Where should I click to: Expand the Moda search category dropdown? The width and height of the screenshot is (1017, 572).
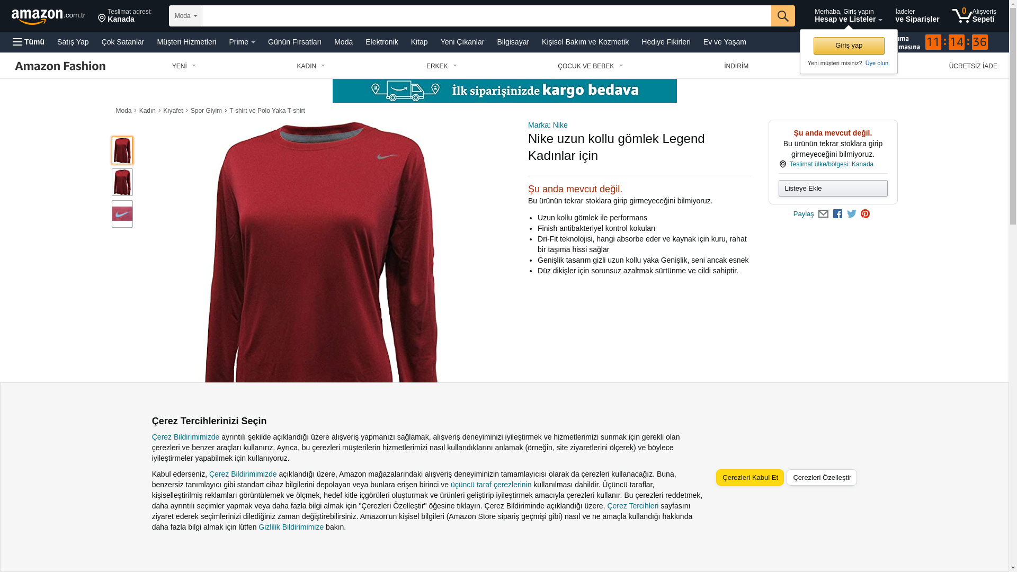point(185,16)
